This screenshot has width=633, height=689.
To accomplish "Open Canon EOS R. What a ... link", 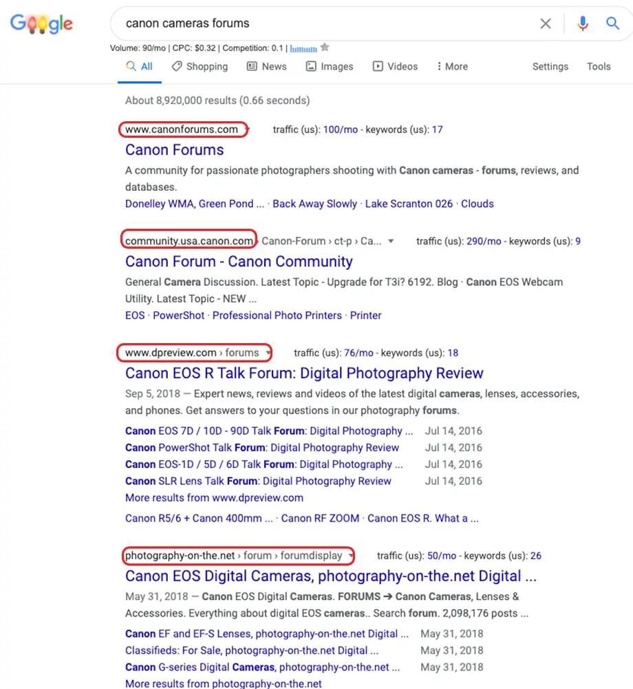I will click(423, 519).
